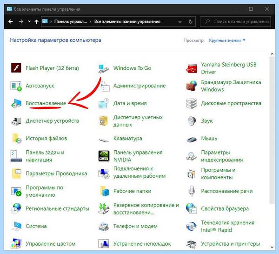Maximize the control panel window

tap(251, 9)
